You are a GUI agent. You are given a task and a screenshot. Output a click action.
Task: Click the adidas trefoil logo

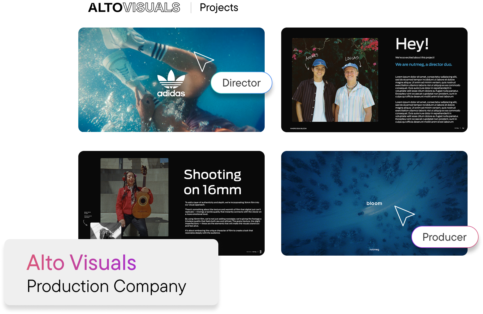pyautogui.click(x=171, y=83)
